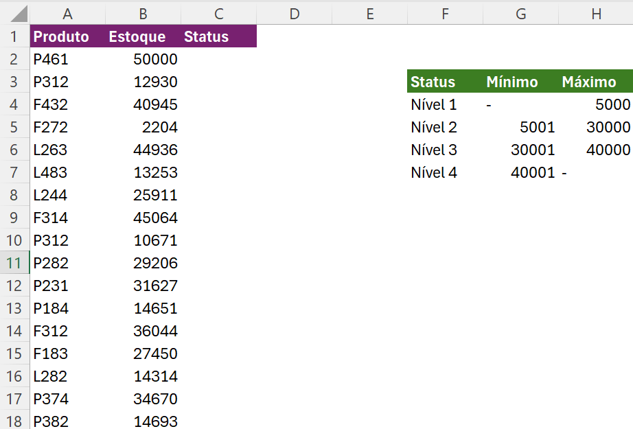Select cell with product L244
Image resolution: width=633 pixels, height=429 pixels.
[x=67, y=194]
